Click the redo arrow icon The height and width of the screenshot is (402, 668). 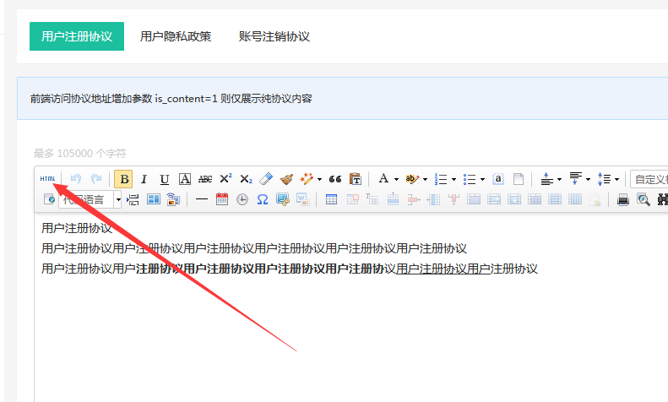pyautogui.click(x=97, y=179)
